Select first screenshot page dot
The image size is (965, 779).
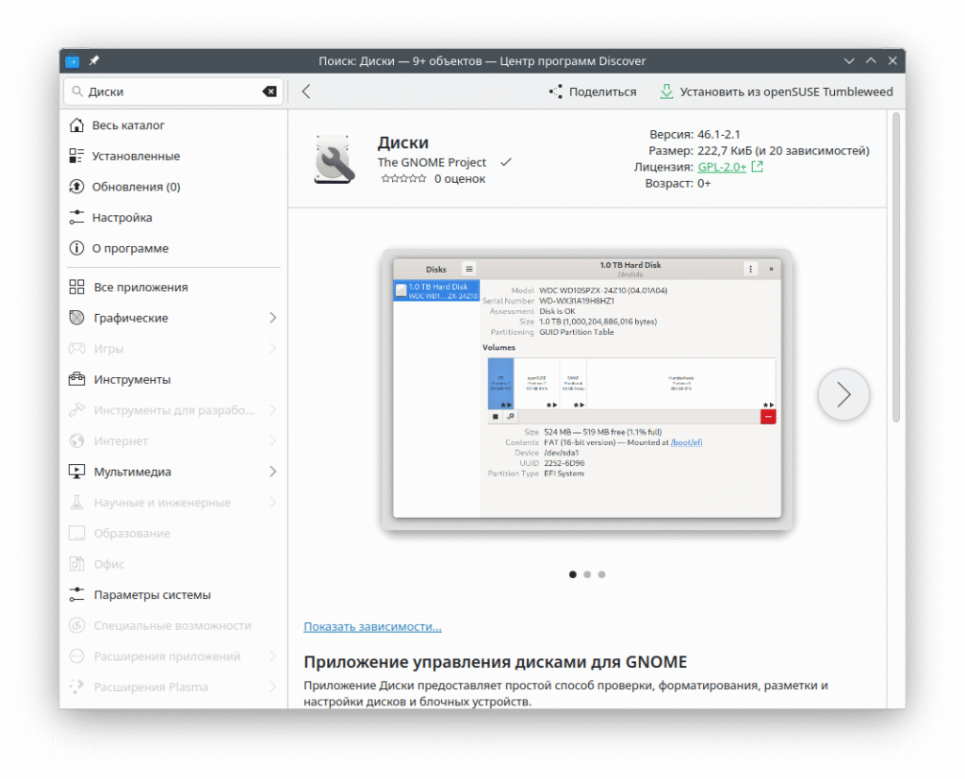pos(573,574)
